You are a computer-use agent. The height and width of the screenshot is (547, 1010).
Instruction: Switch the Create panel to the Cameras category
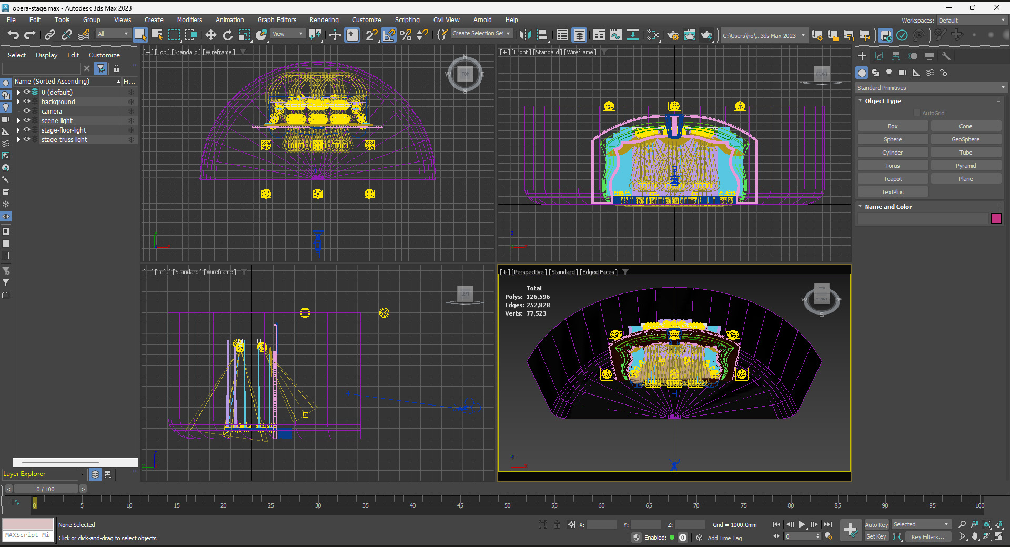[x=903, y=73]
